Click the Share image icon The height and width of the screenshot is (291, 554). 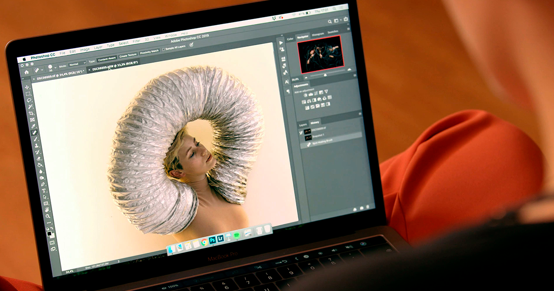coord(346,19)
